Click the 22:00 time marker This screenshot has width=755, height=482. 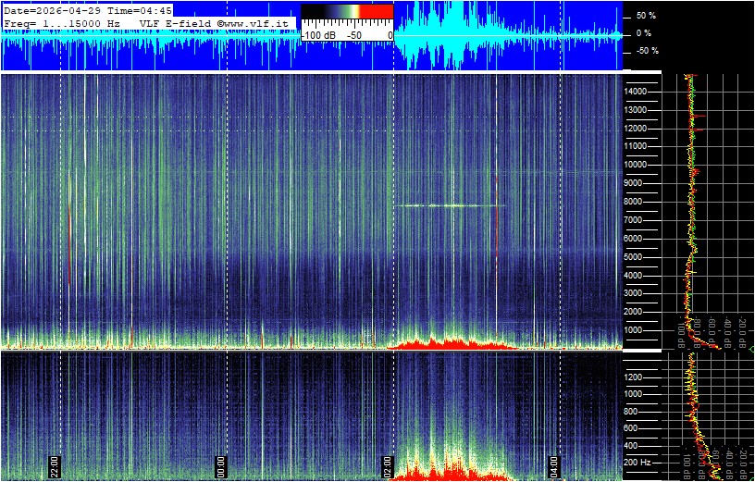pyautogui.click(x=54, y=467)
